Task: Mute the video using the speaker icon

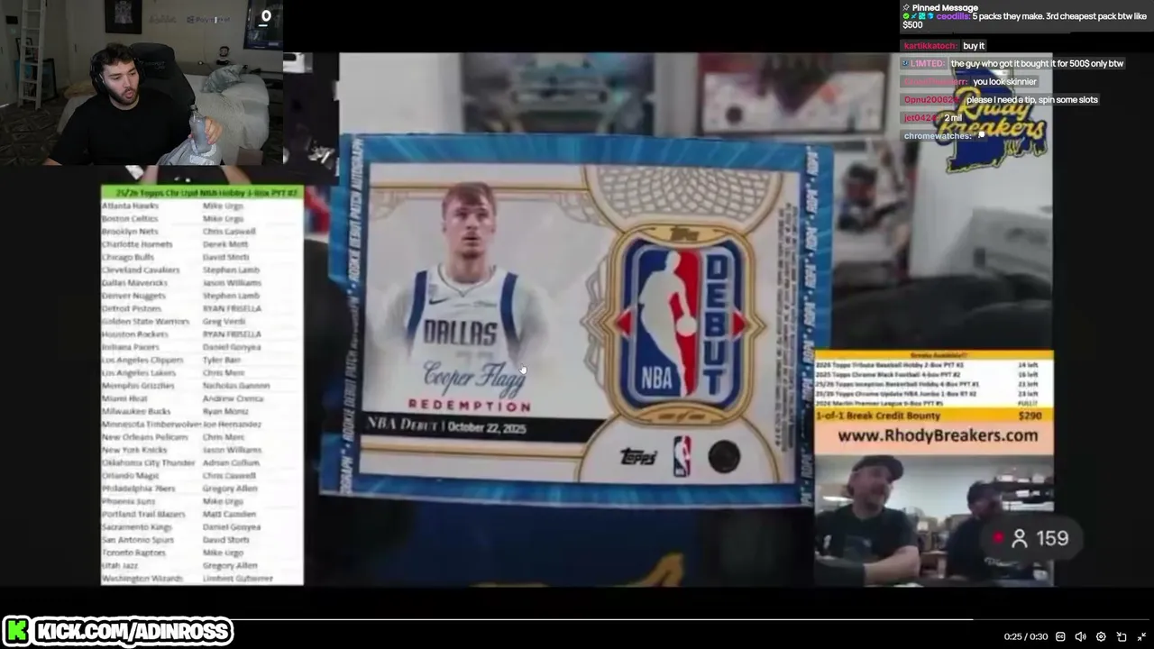Action: pyautogui.click(x=1080, y=636)
